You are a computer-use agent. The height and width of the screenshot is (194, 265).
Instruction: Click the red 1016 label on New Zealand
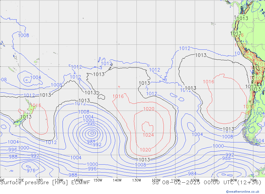(36, 106)
